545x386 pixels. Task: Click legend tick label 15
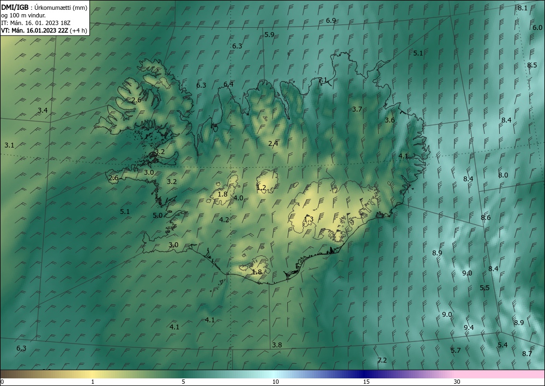click(366, 382)
